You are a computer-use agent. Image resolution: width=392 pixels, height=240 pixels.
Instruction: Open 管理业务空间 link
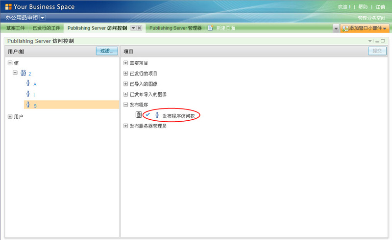pos(371,18)
